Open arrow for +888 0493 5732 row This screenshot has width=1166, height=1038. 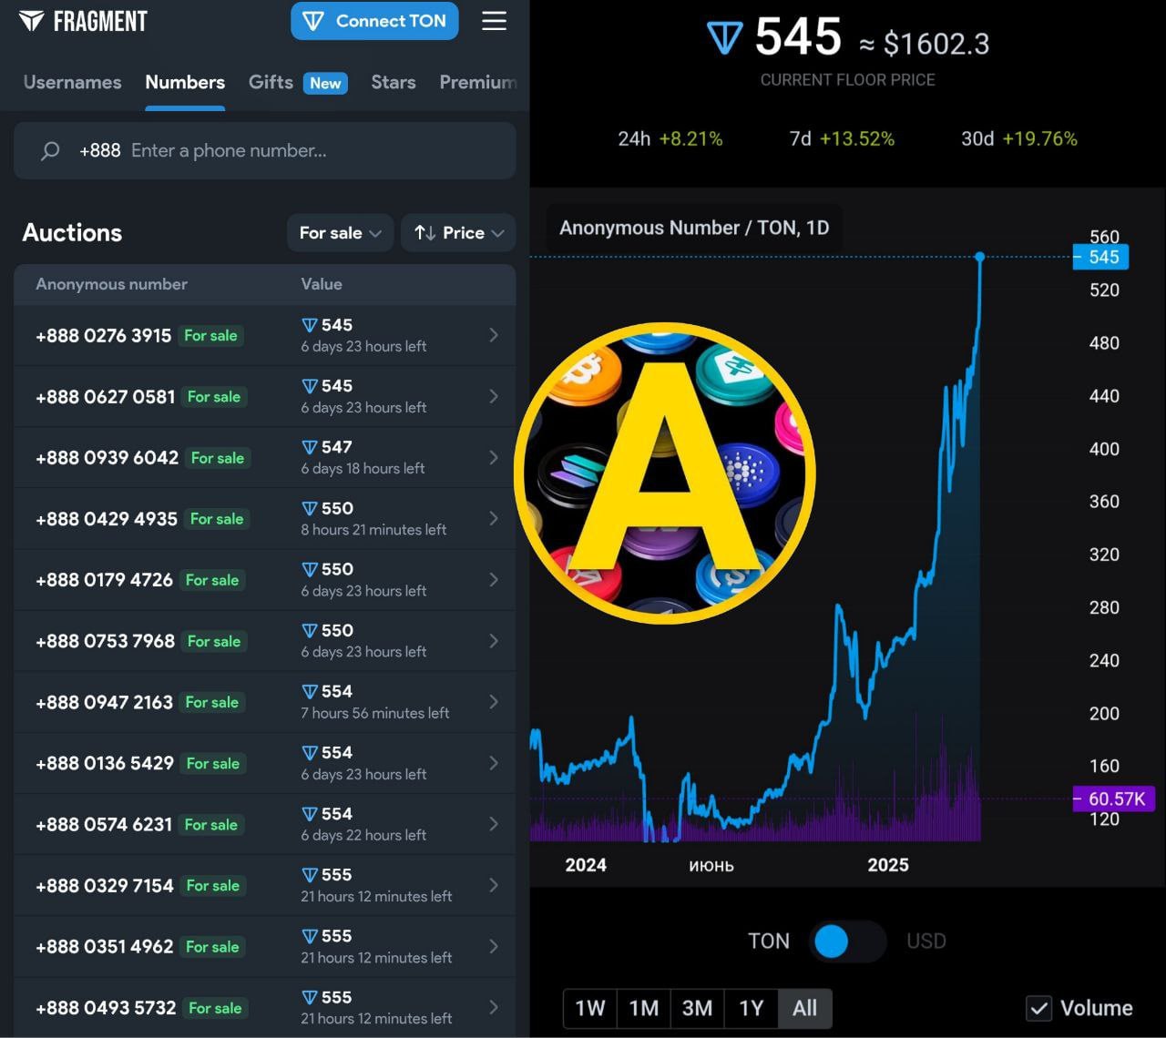point(494,1007)
